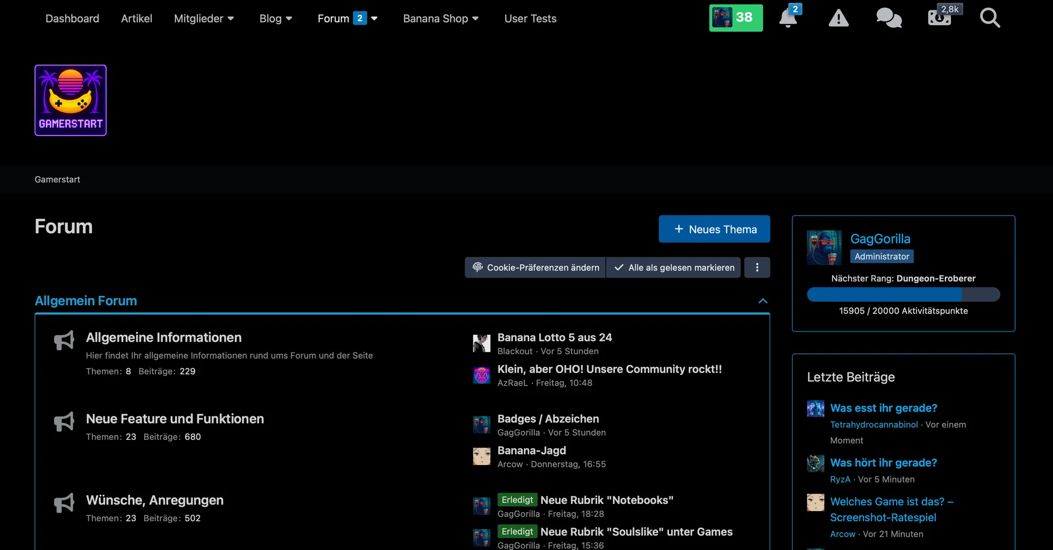Screen dimensions: 1053x550
Task: Go to the Dashboard tab
Action: coord(72,19)
